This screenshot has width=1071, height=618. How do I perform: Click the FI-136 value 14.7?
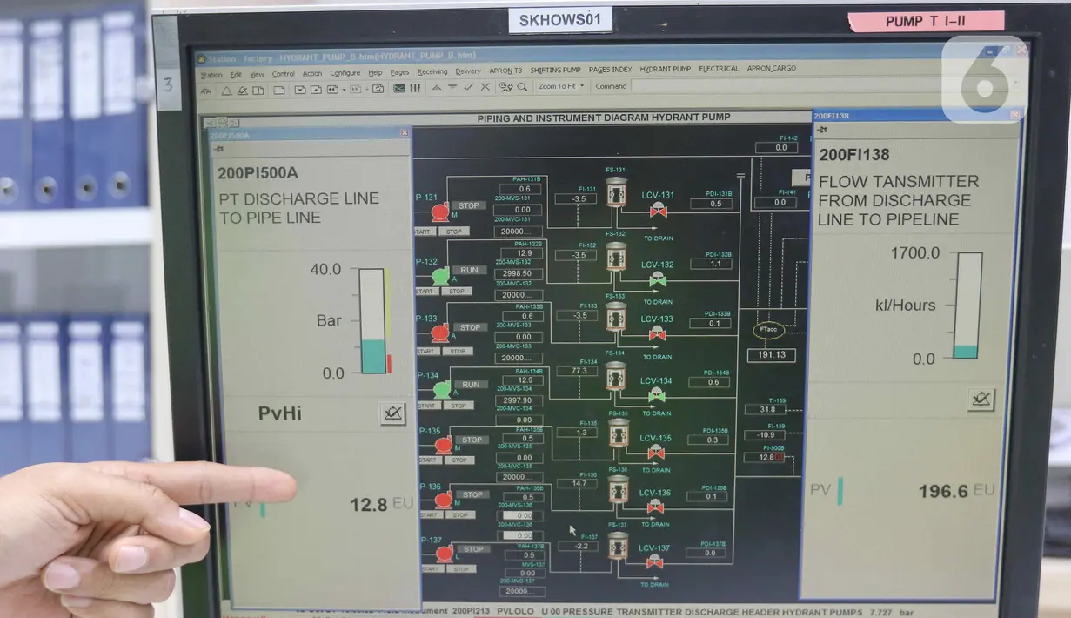pyautogui.click(x=579, y=483)
